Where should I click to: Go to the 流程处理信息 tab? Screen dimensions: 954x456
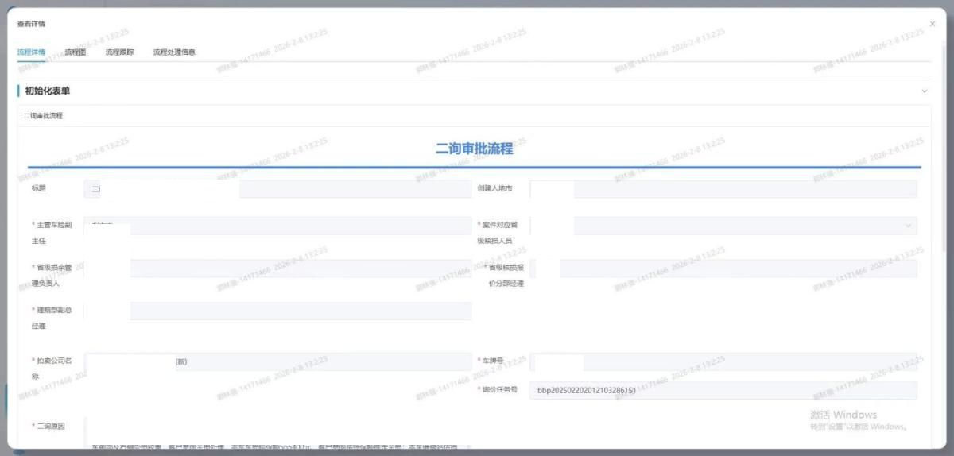(x=174, y=52)
